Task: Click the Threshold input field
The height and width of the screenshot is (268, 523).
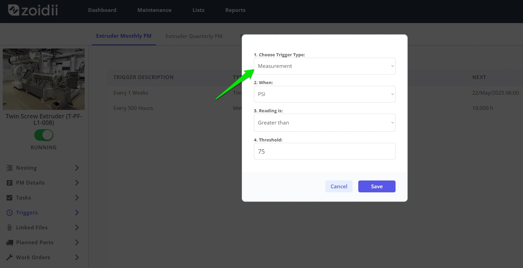Action: [324, 151]
